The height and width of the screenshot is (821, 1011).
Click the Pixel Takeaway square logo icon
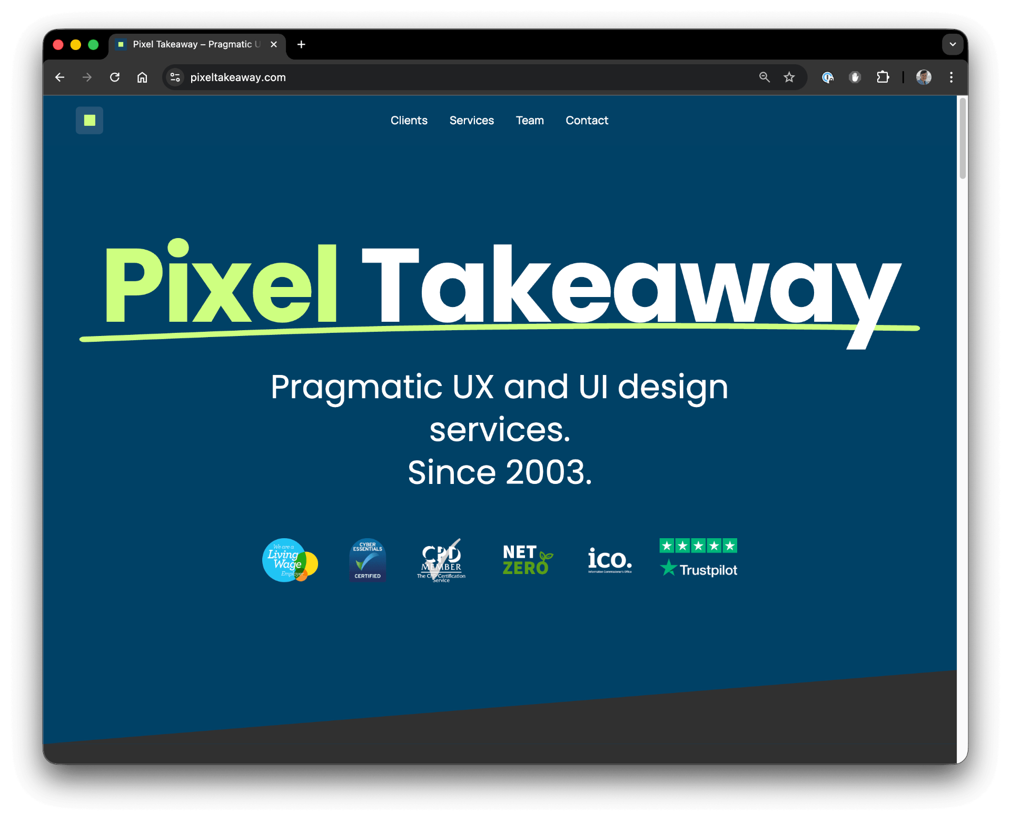(89, 120)
